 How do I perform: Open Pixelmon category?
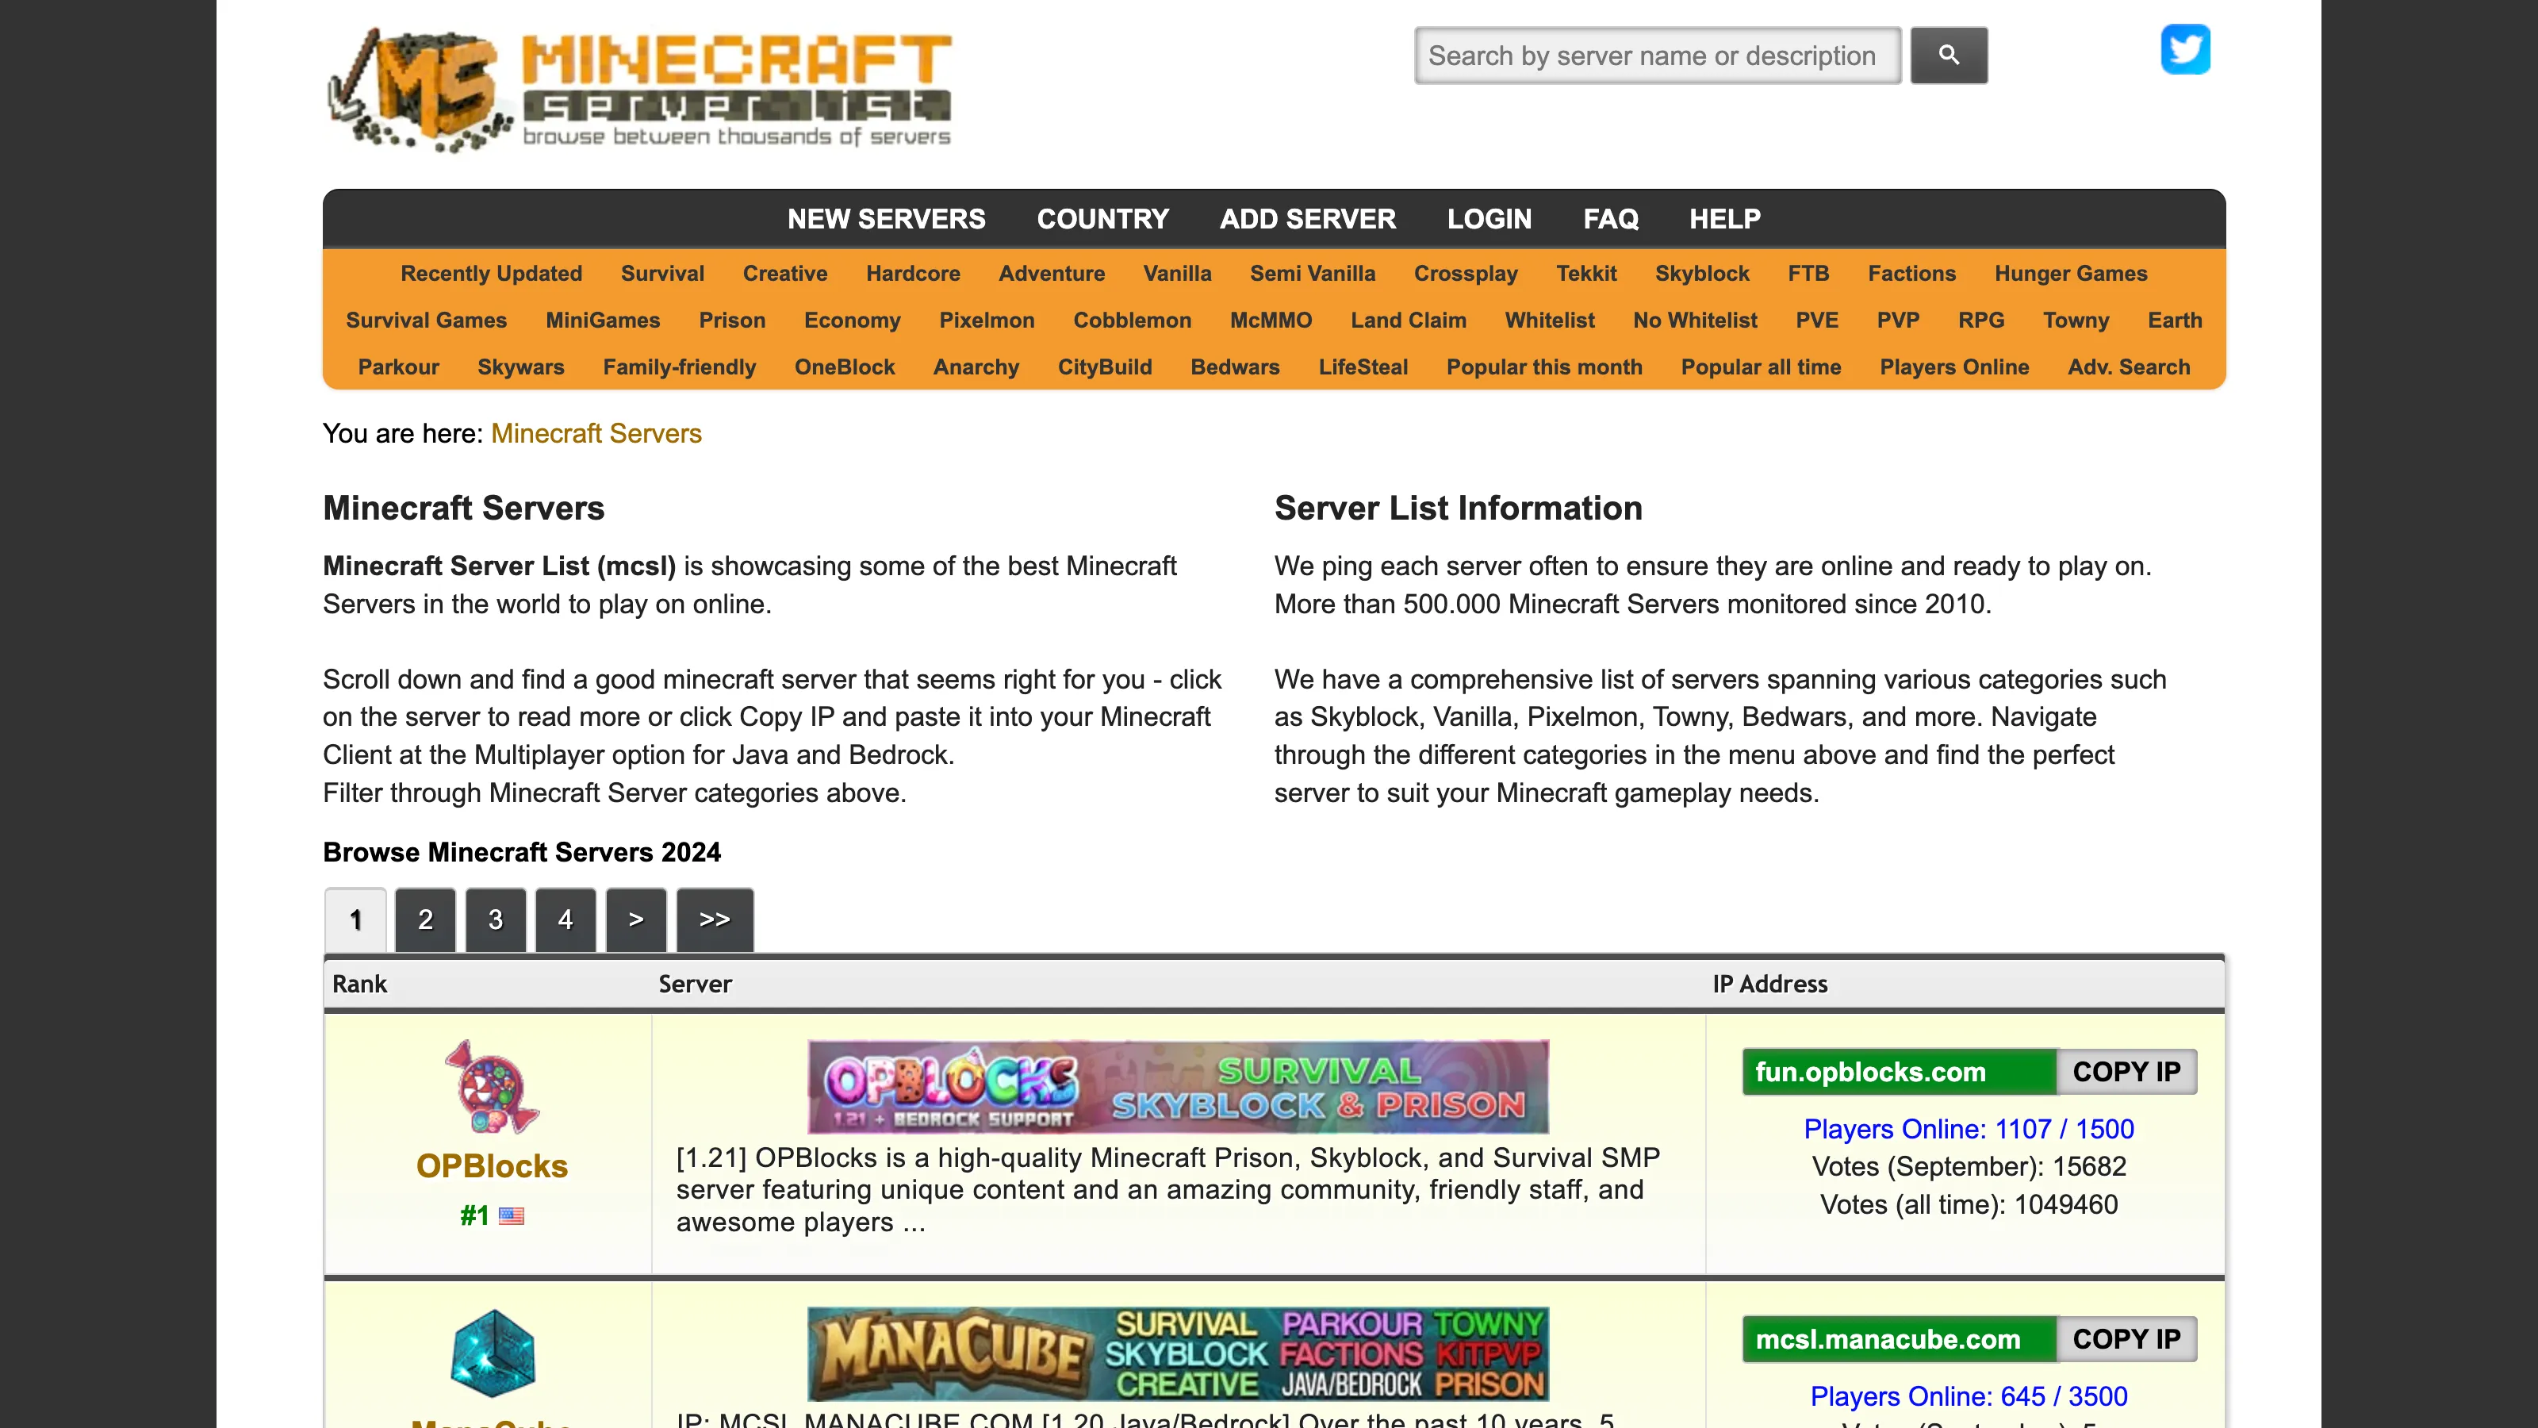986,321
